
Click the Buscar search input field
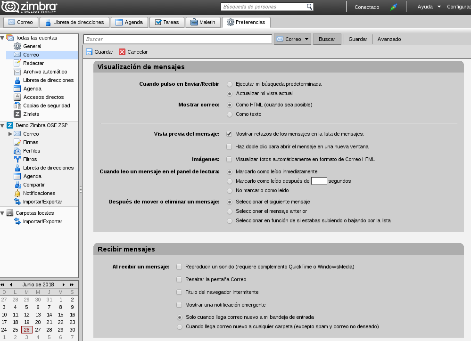pos(178,39)
